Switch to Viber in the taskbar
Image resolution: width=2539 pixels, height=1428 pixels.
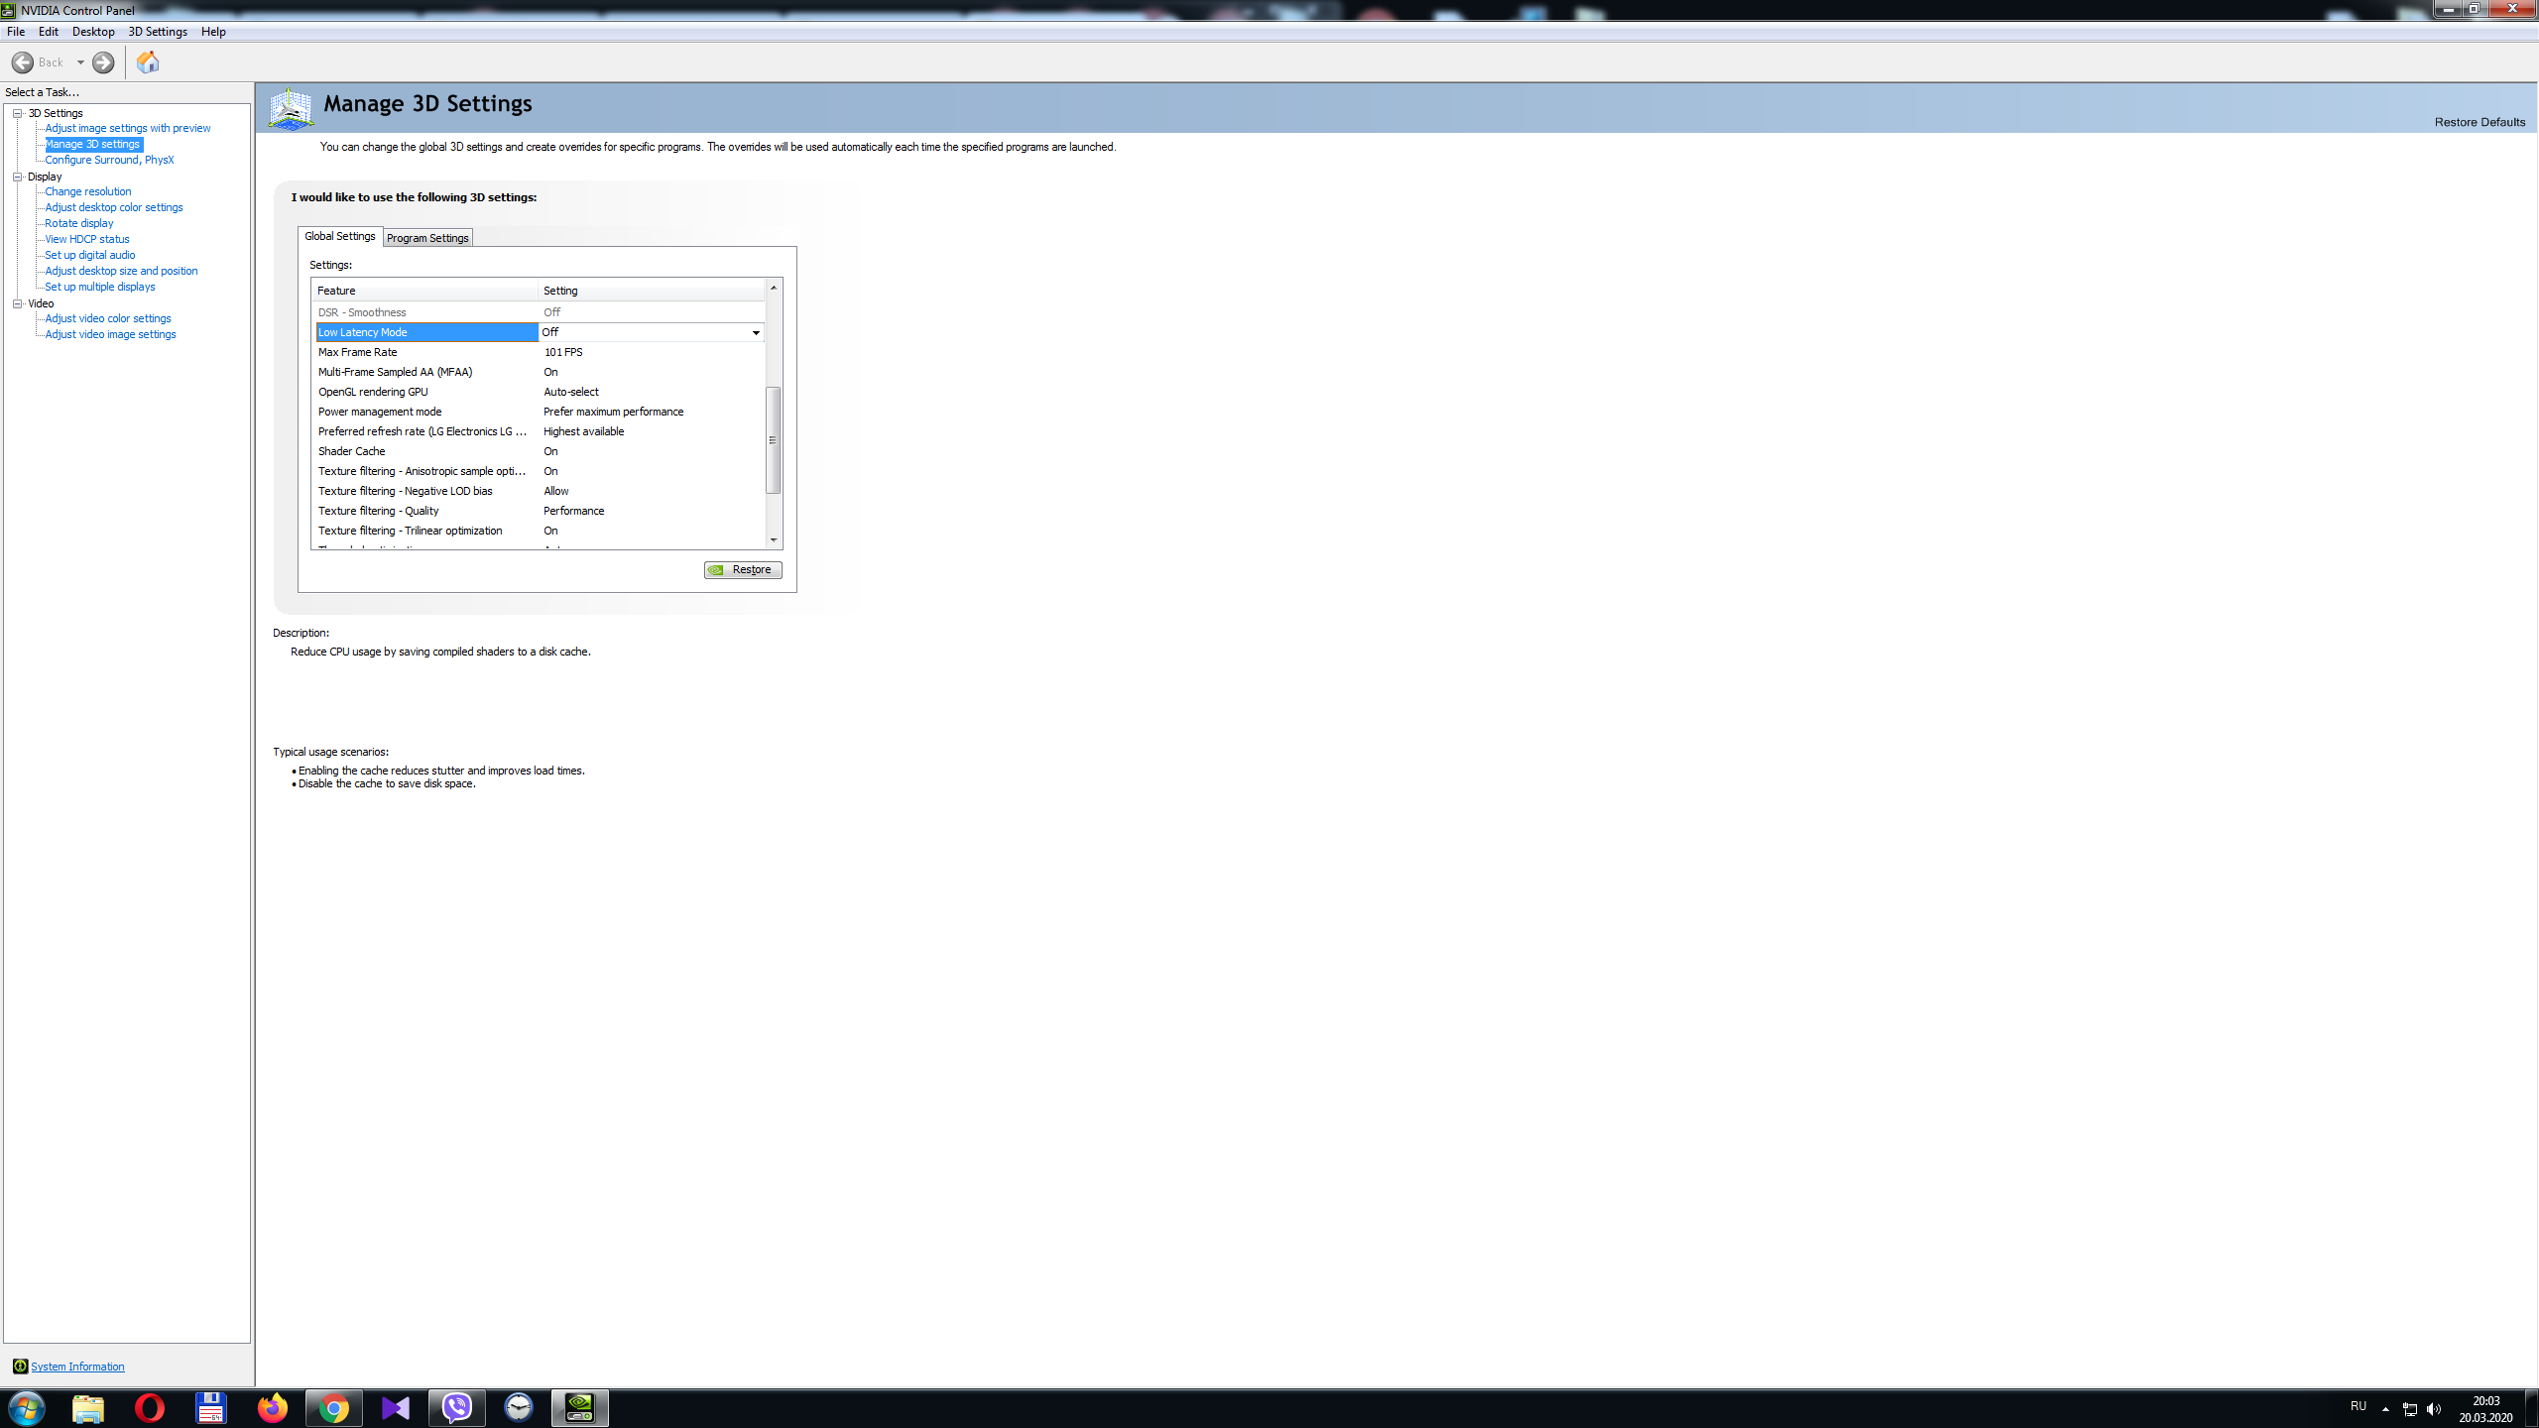pos(457,1408)
